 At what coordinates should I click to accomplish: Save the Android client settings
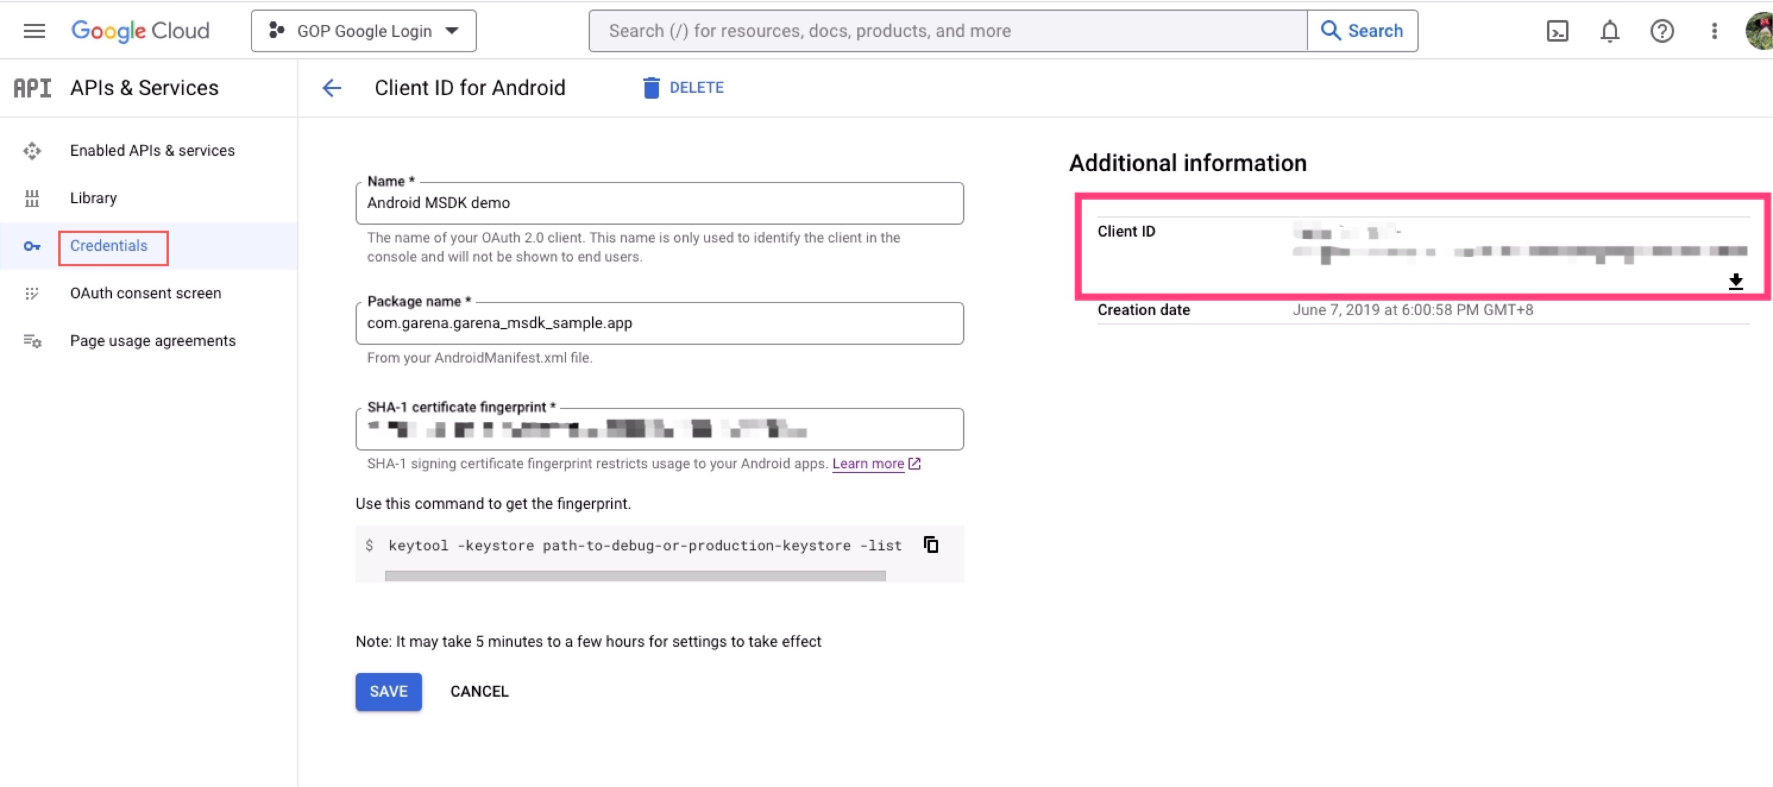(388, 691)
